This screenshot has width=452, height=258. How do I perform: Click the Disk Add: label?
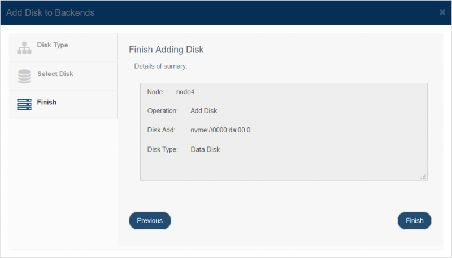(161, 130)
